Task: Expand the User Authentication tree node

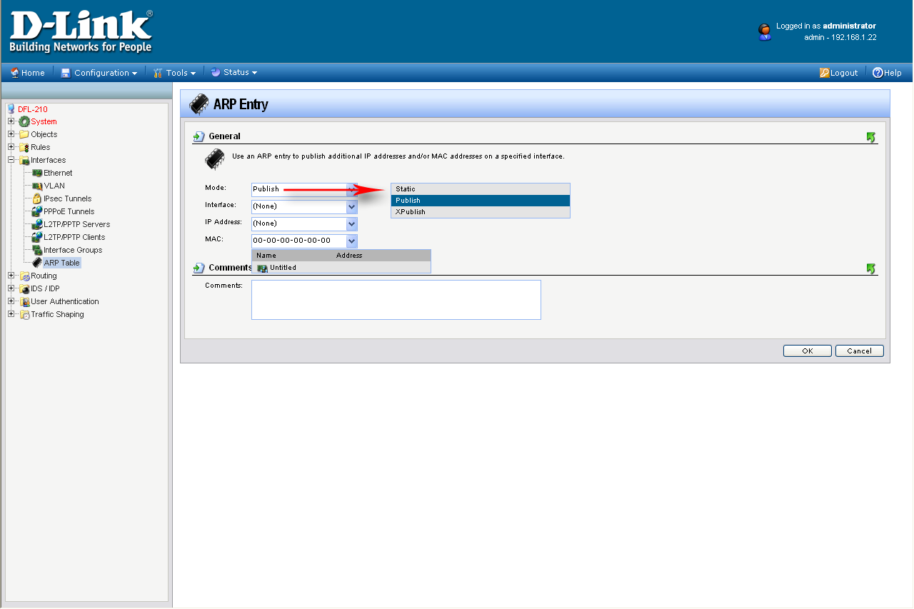Action: pos(11,301)
